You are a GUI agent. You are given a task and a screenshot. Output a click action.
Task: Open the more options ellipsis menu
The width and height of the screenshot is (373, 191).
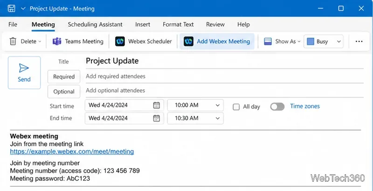click(359, 41)
